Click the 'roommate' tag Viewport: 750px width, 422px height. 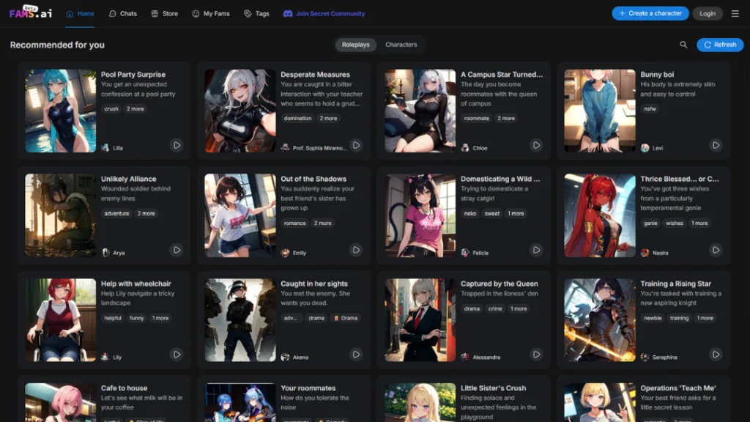tap(476, 118)
